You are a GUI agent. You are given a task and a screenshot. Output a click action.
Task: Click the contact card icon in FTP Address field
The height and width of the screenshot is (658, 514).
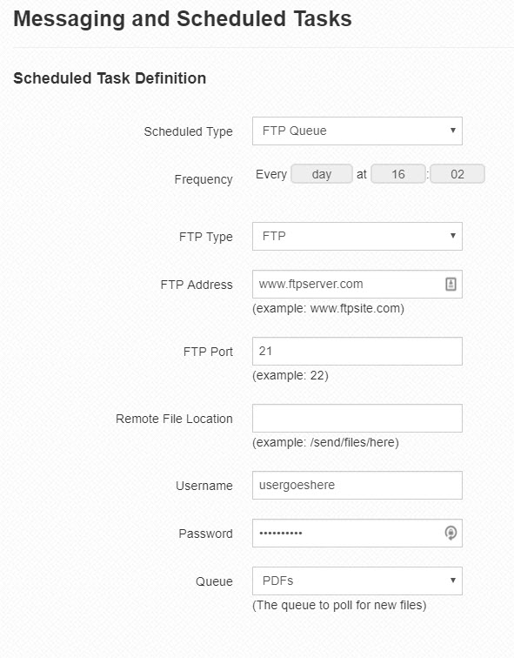coord(451,284)
